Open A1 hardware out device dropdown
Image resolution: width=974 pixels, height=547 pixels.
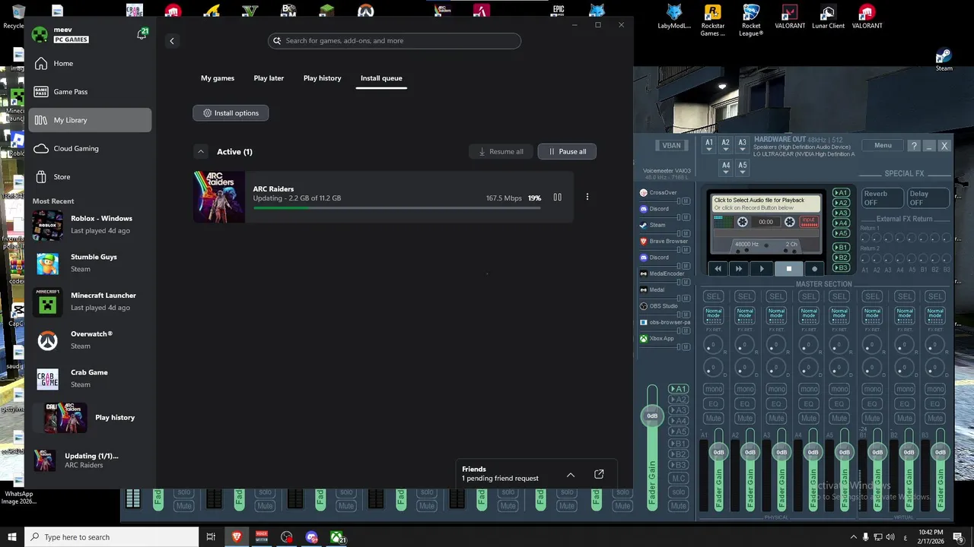[709, 145]
